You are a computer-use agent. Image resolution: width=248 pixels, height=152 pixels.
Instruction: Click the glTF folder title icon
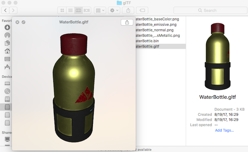coord(119,3)
